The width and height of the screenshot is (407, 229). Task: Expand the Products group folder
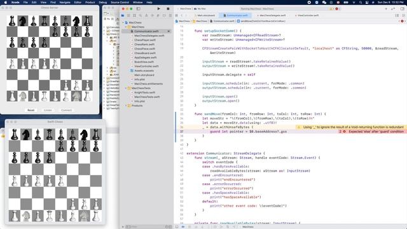pyautogui.click(x=126, y=106)
